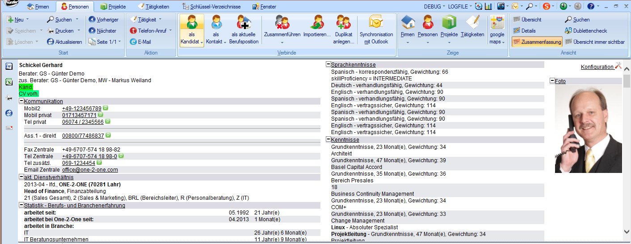Image resolution: width=631 pixels, height=244 pixels.
Task: Open the Konfiguration link
Action: point(597,67)
